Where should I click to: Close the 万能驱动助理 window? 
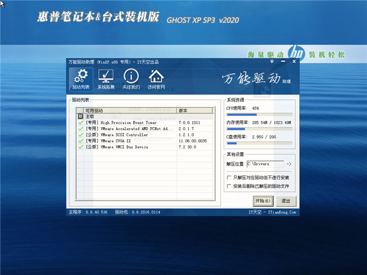pos(294,61)
